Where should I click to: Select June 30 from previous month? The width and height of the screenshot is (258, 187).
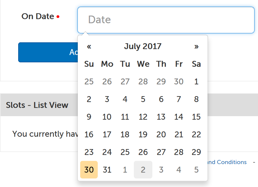179,81
